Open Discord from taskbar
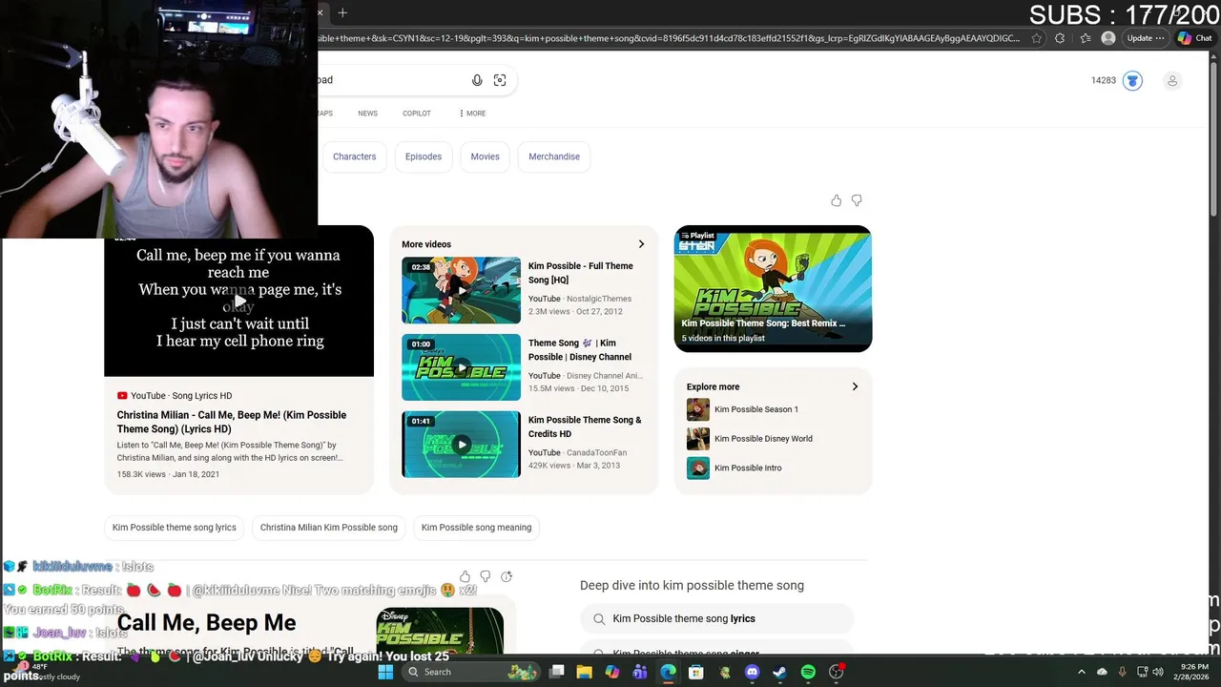The image size is (1221, 687). coord(752,672)
